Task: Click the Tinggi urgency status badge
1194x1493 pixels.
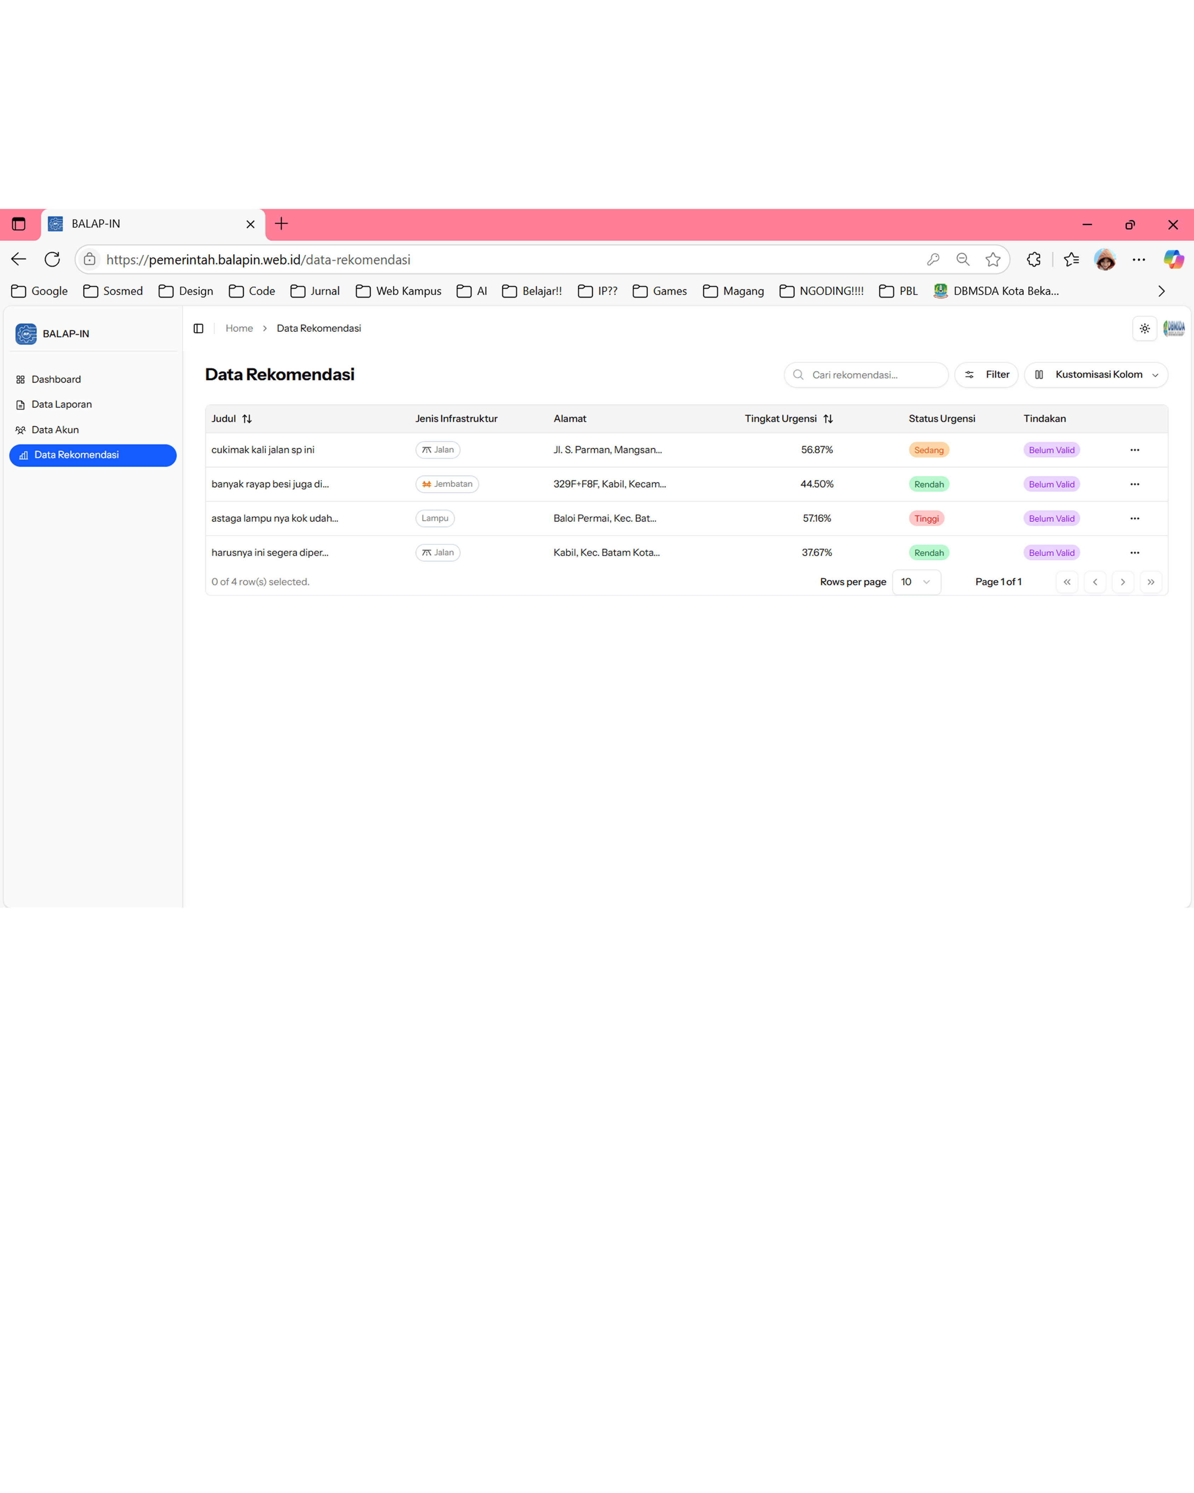Action: click(926, 519)
